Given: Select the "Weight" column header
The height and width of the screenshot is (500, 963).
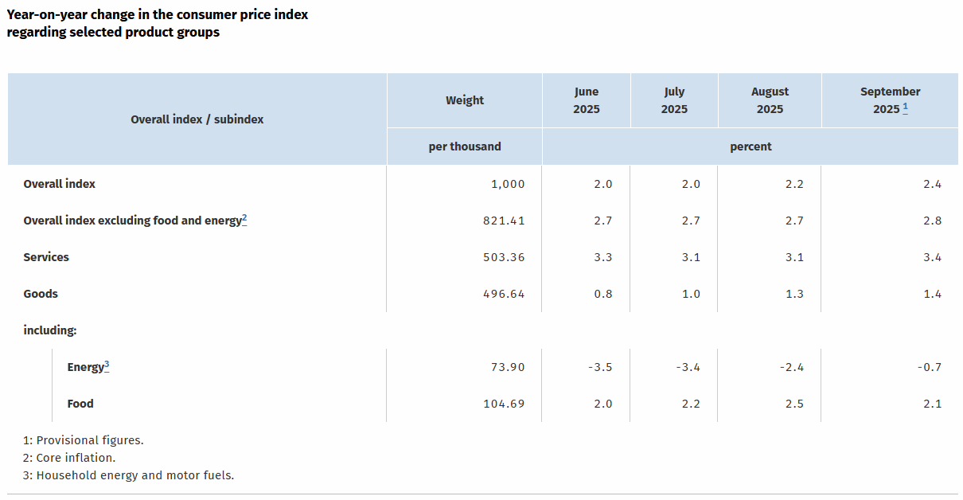Looking at the screenshot, I should (465, 100).
